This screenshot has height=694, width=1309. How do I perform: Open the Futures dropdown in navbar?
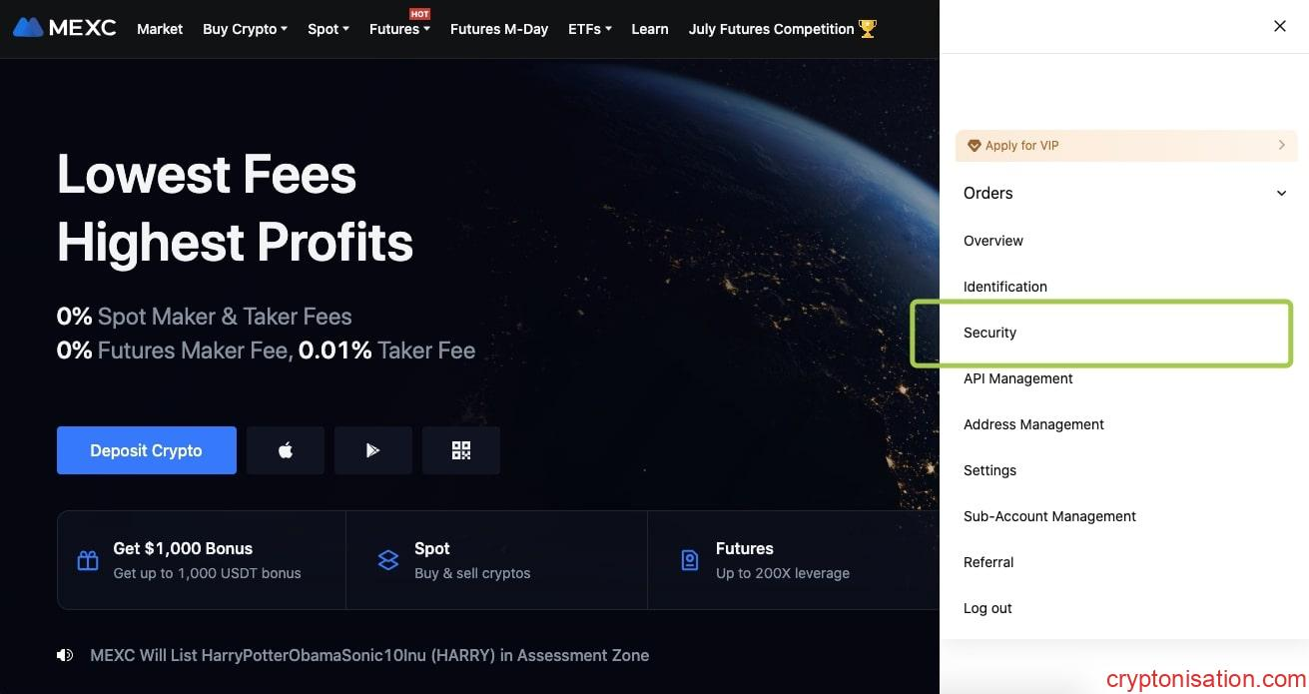tap(399, 29)
